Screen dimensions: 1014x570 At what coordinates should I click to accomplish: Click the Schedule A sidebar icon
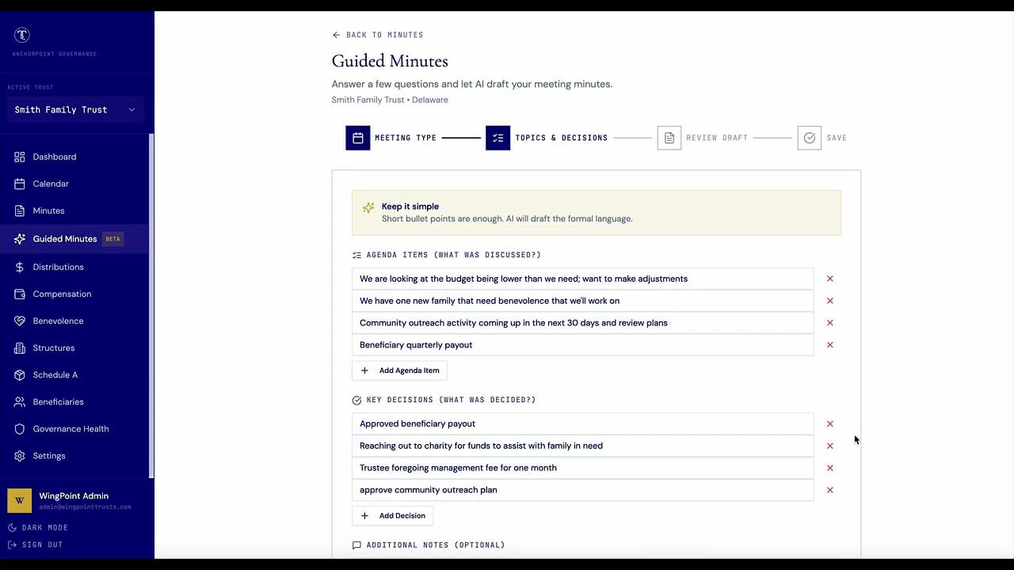(20, 374)
